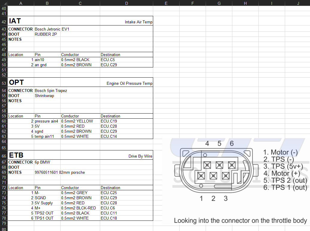This screenshot has width=310, height=231.
Task: Select the ECU.C19 destination cell
Action: [127, 121]
